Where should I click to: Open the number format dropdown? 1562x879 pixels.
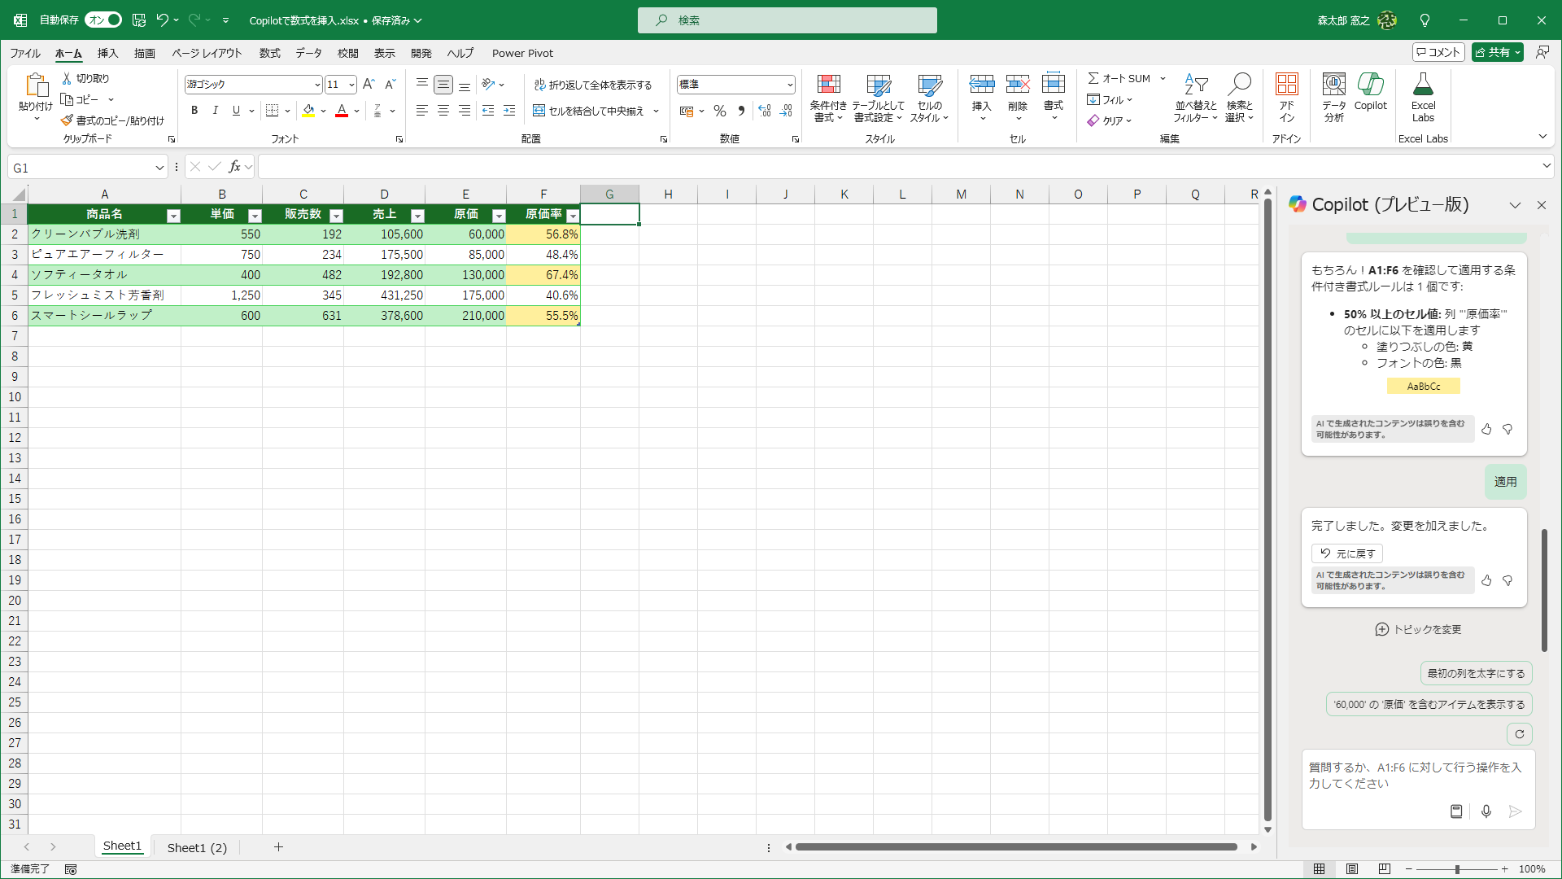(x=789, y=85)
